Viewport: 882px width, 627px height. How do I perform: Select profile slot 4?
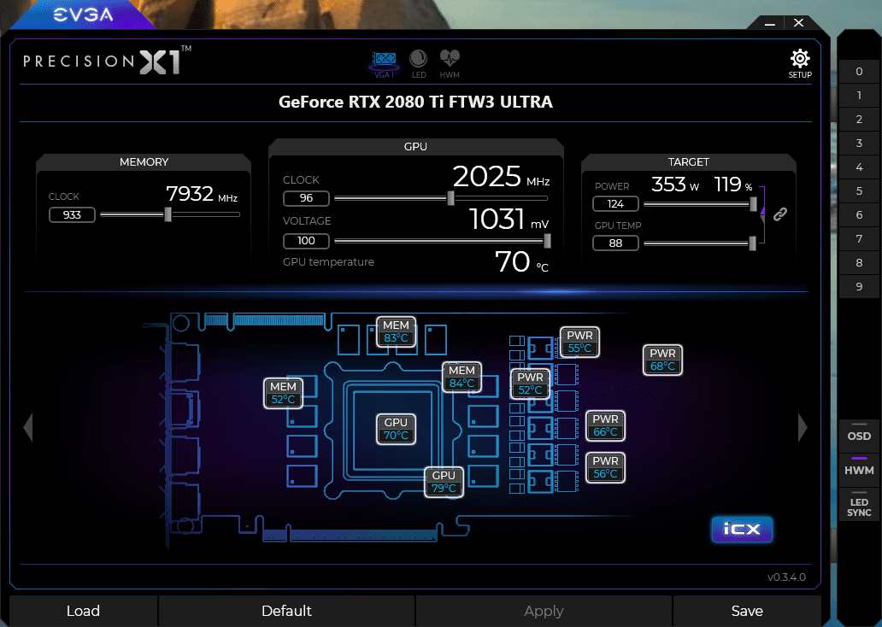click(859, 167)
